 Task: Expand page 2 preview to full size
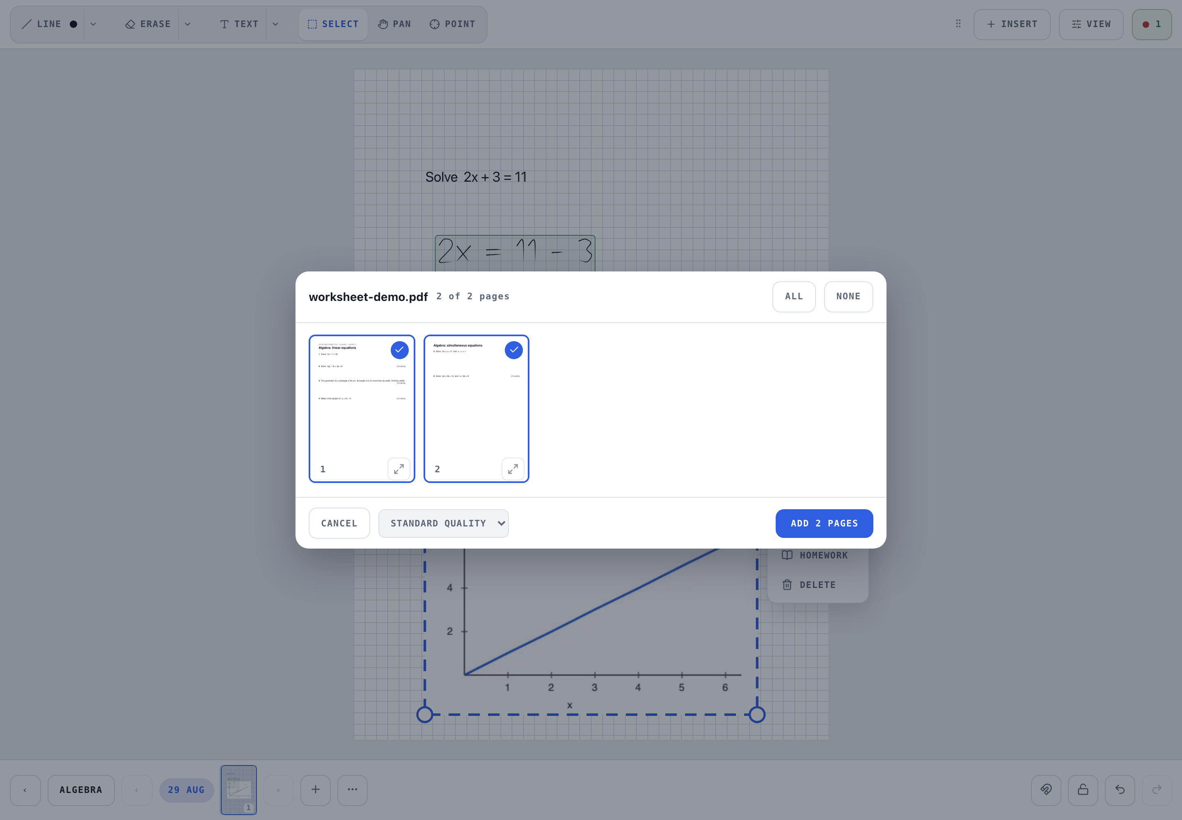513,469
